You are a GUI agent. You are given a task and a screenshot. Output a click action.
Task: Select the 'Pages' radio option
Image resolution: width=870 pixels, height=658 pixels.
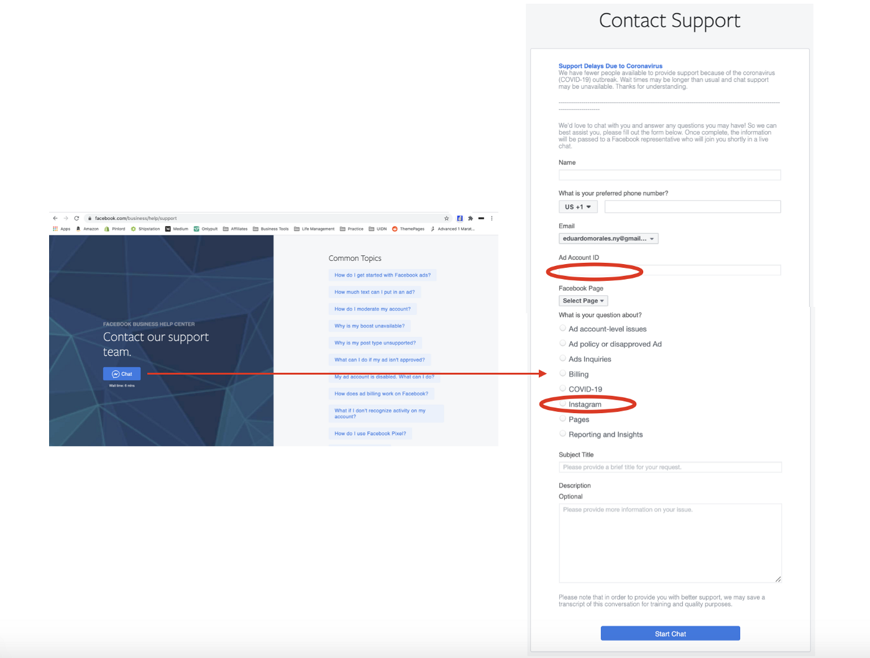(562, 418)
